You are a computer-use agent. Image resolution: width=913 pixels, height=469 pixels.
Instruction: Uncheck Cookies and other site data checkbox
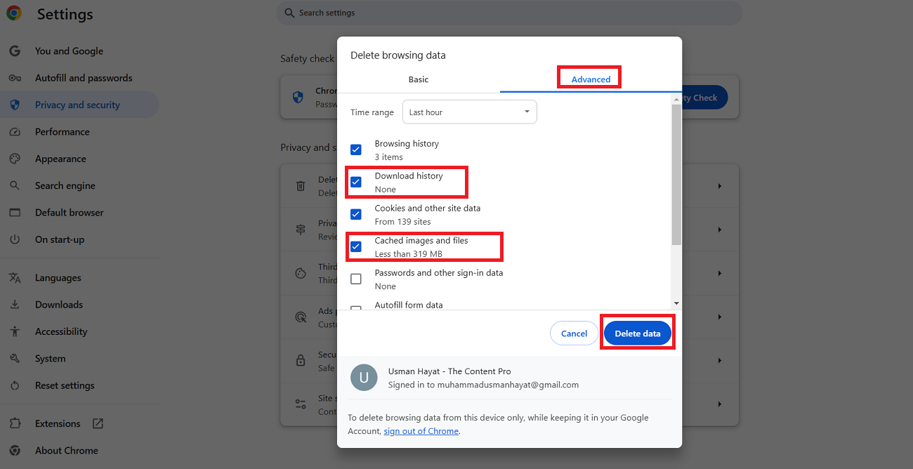tap(356, 214)
